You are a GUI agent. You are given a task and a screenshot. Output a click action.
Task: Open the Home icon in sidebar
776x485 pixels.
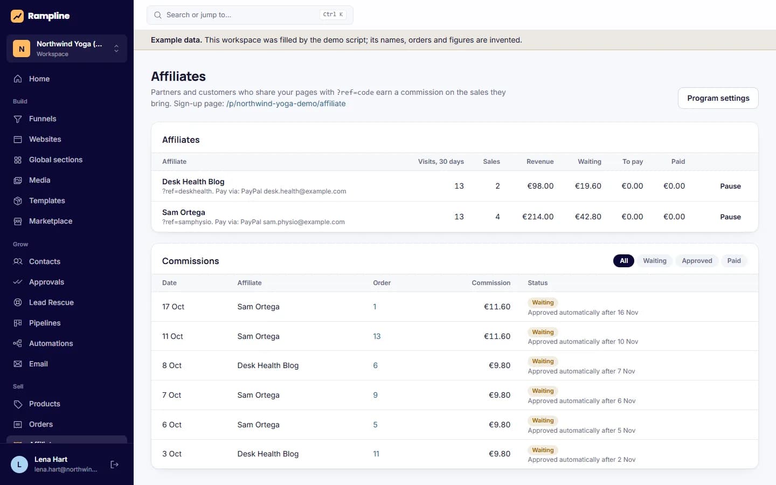click(18, 79)
